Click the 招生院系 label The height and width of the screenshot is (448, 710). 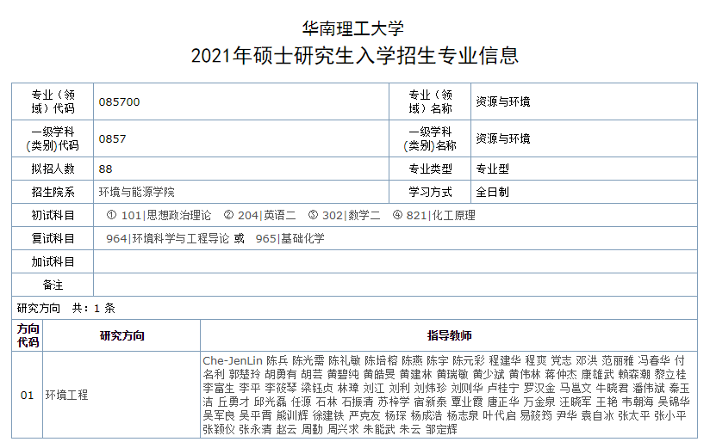click(53, 192)
